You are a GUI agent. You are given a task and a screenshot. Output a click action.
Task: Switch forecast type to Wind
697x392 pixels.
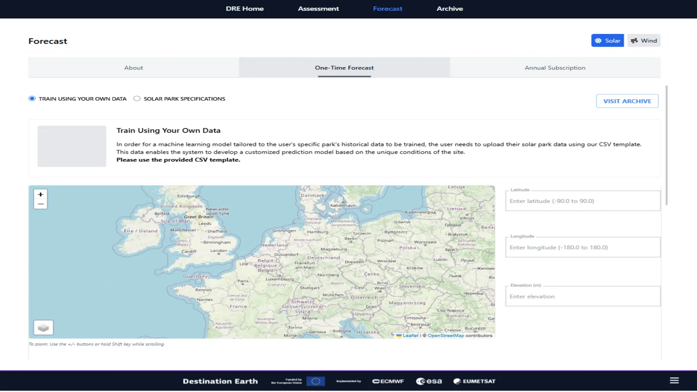coord(644,41)
